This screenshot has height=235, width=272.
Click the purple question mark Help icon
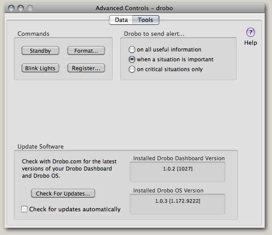pos(250,32)
